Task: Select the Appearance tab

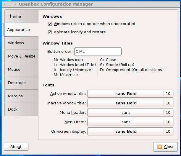Action: coord(21,29)
